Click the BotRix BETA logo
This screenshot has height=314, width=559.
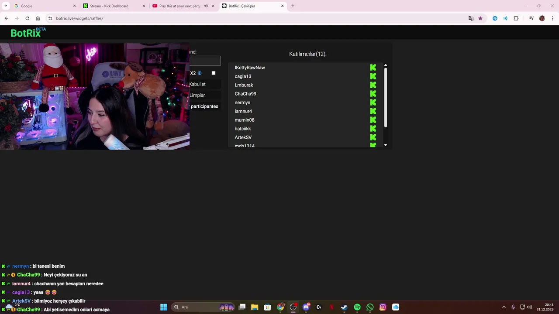click(28, 33)
